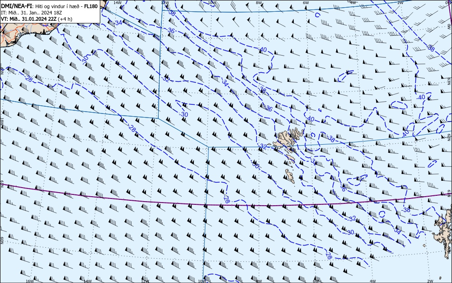Click the '-40' contour label with minus sign
The height and width of the screenshot is (283, 452).
pos(420,97)
